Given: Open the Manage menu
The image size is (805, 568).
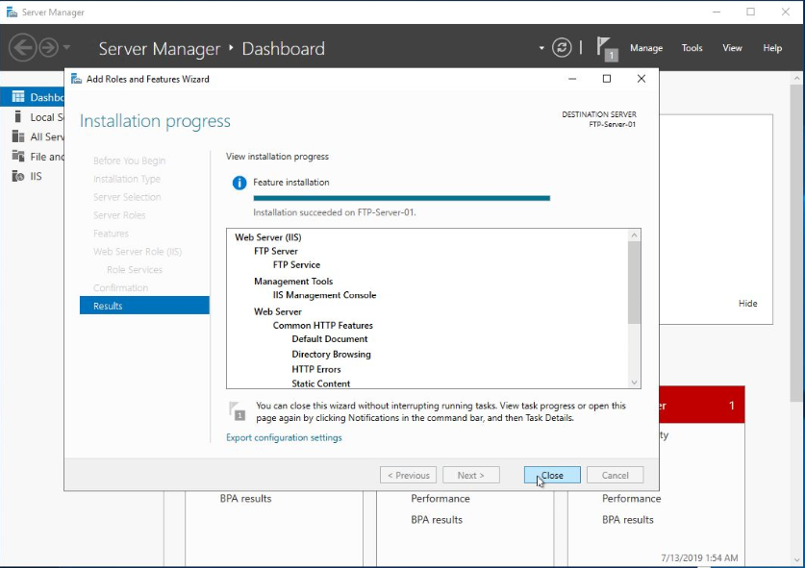Looking at the screenshot, I should [x=646, y=48].
